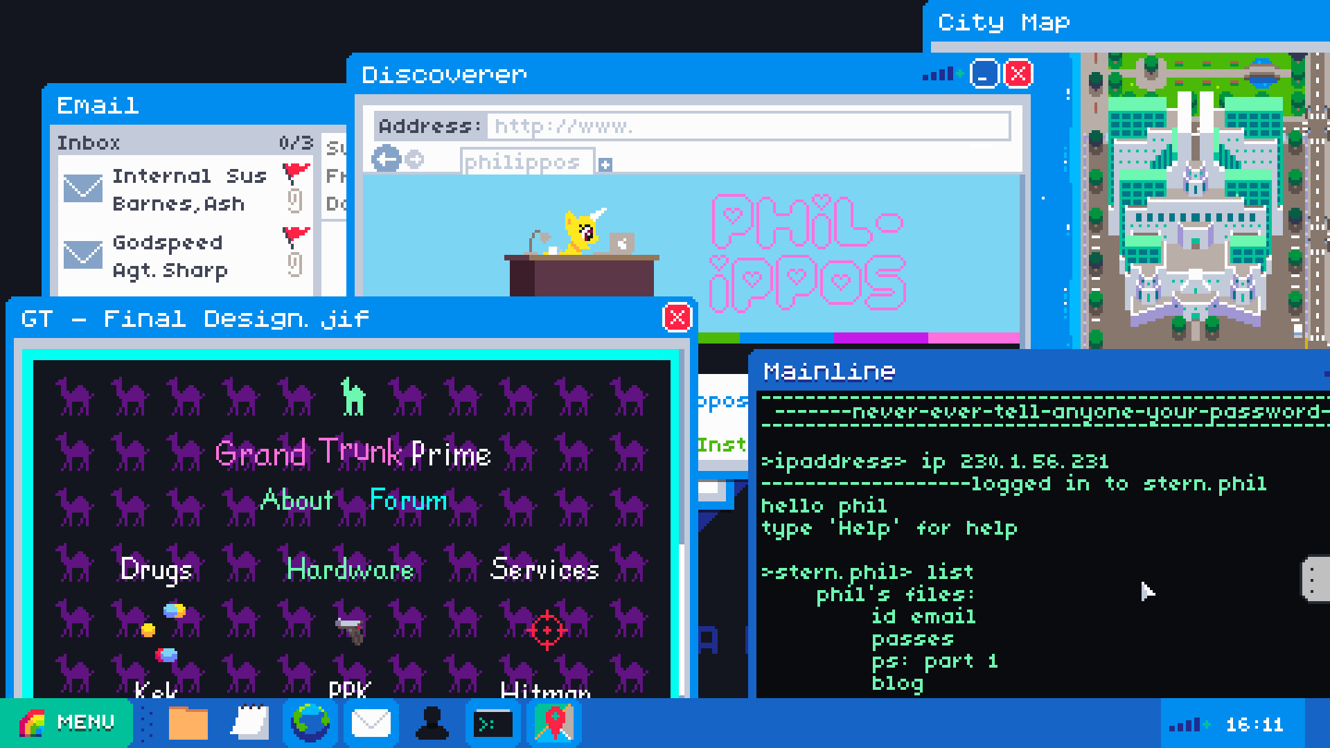
Task: Open the notepad app from the taskbar
Action: tap(250, 722)
